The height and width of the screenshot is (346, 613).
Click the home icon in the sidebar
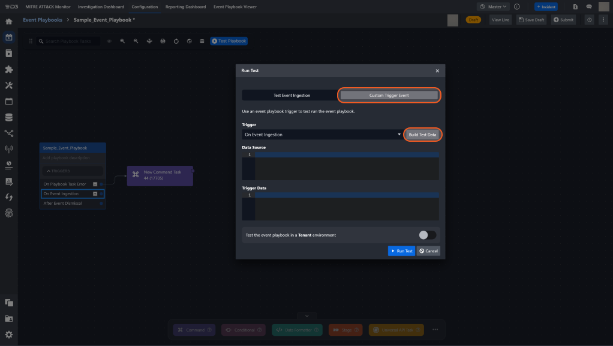[9, 22]
